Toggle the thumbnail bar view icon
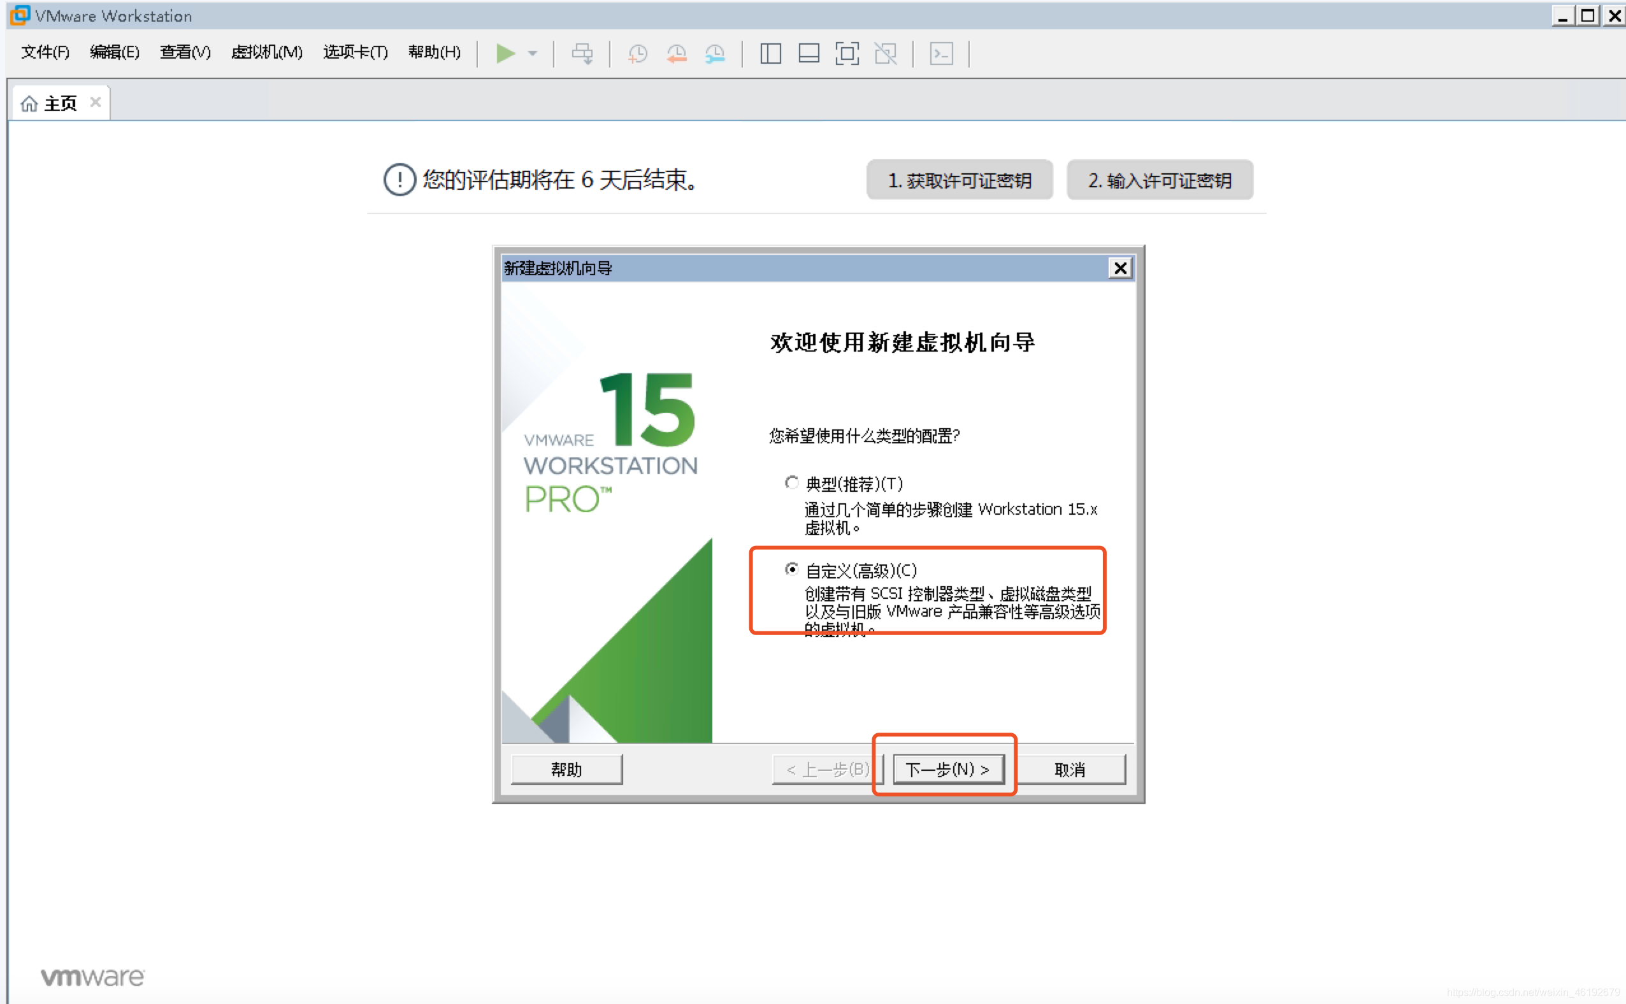1626x1004 pixels. click(809, 53)
